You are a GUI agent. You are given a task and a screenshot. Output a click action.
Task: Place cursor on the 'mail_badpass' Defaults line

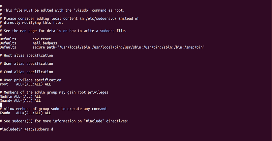point(45,43)
